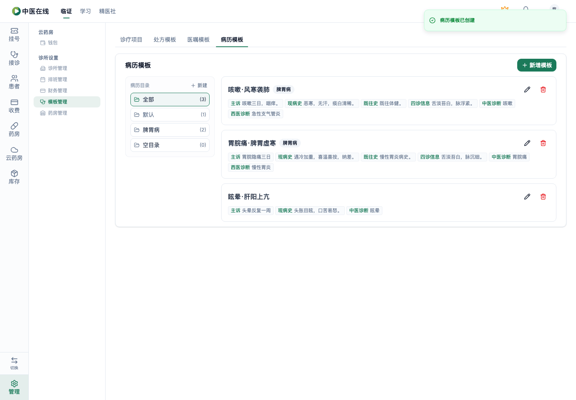This screenshot has width=576, height=400.
Task: Switch to the 精医社 top navigation tab
Action: click(108, 11)
